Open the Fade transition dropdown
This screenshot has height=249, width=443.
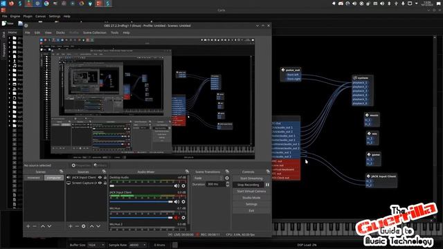point(208,178)
